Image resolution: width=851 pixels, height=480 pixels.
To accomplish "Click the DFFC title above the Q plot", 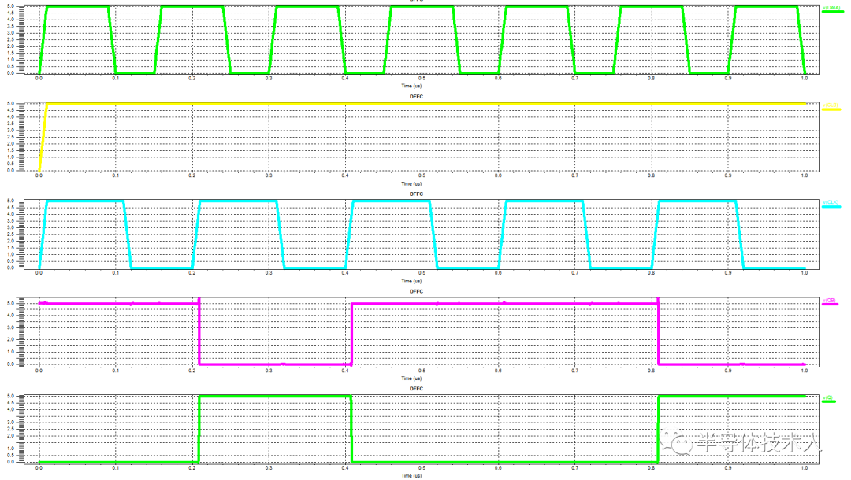I will pos(416,389).
